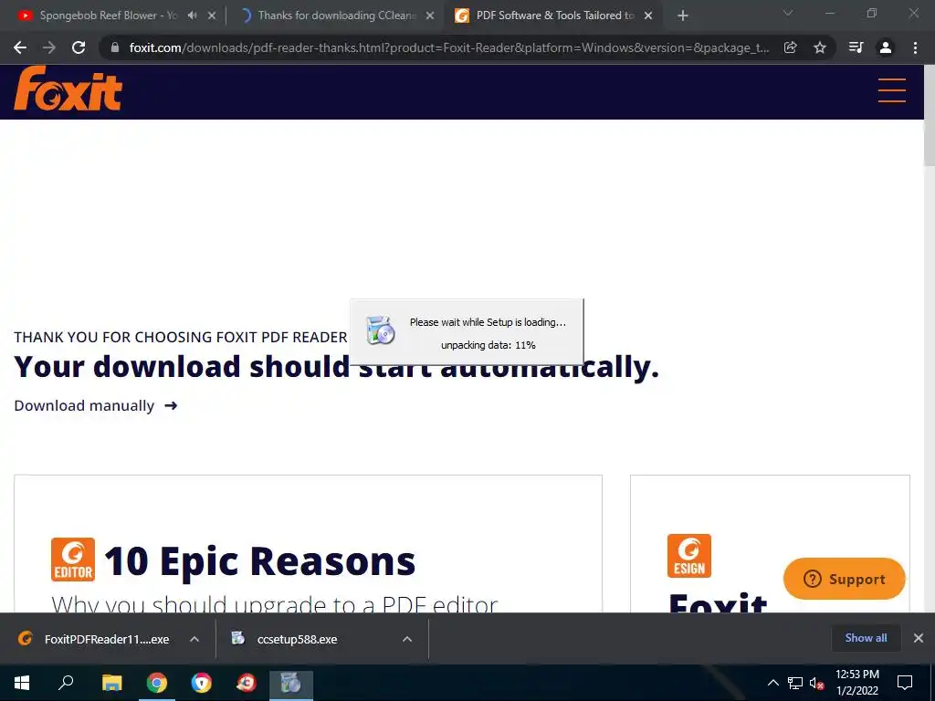Image resolution: width=935 pixels, height=701 pixels.
Task: Open a new browser tab
Action: (x=683, y=16)
